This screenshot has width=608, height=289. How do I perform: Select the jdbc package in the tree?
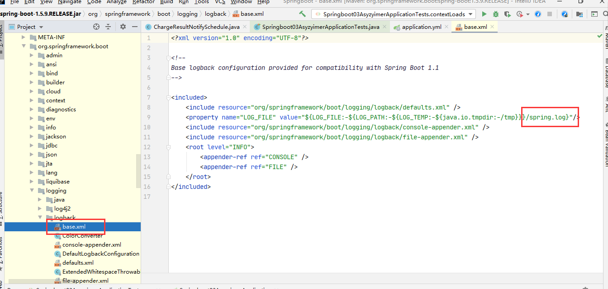tap(52, 145)
